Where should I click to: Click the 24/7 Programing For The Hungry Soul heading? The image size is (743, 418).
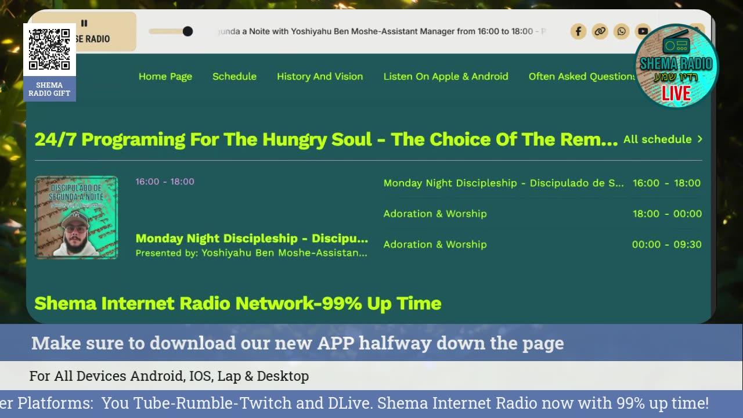tap(326, 139)
